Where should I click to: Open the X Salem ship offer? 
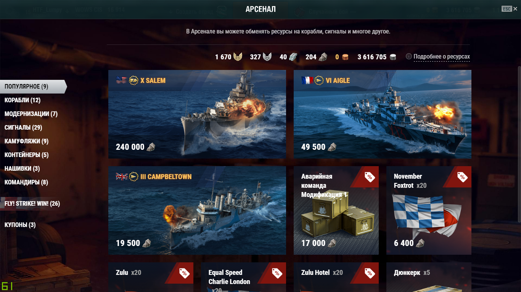coord(197,114)
